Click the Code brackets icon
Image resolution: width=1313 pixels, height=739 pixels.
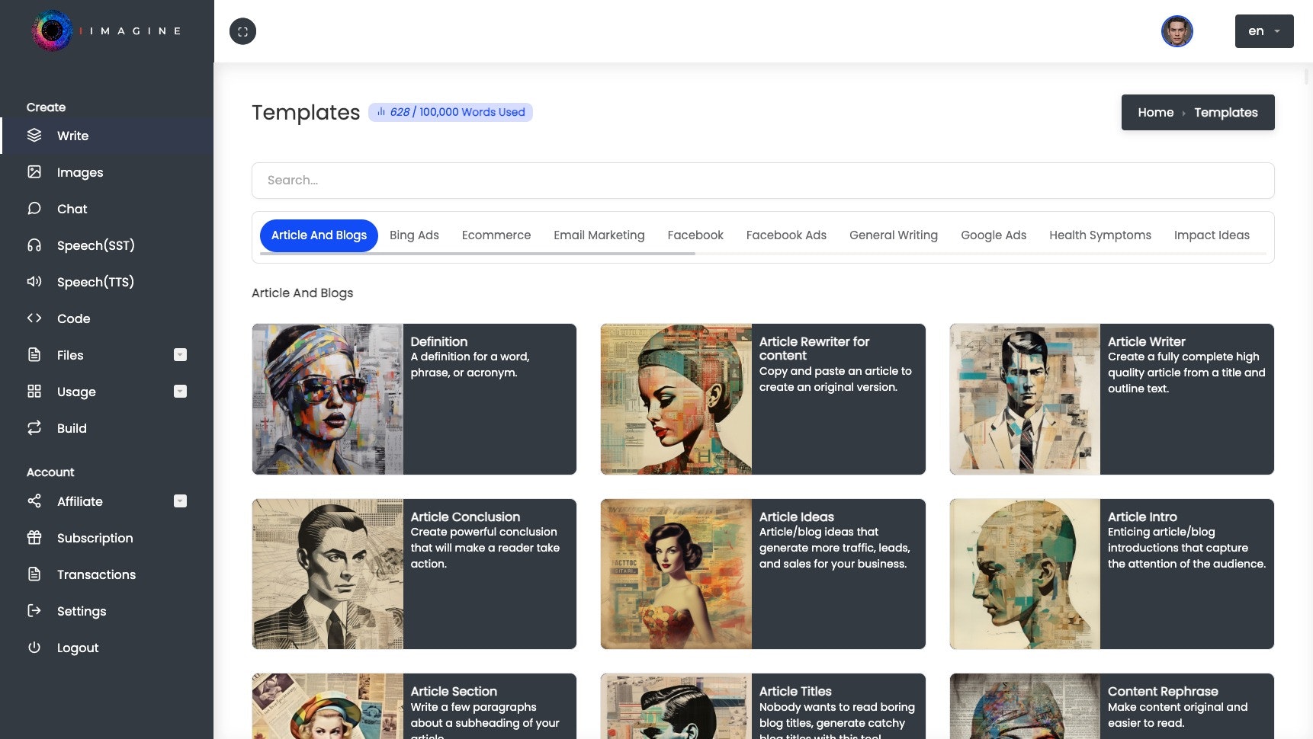[34, 318]
